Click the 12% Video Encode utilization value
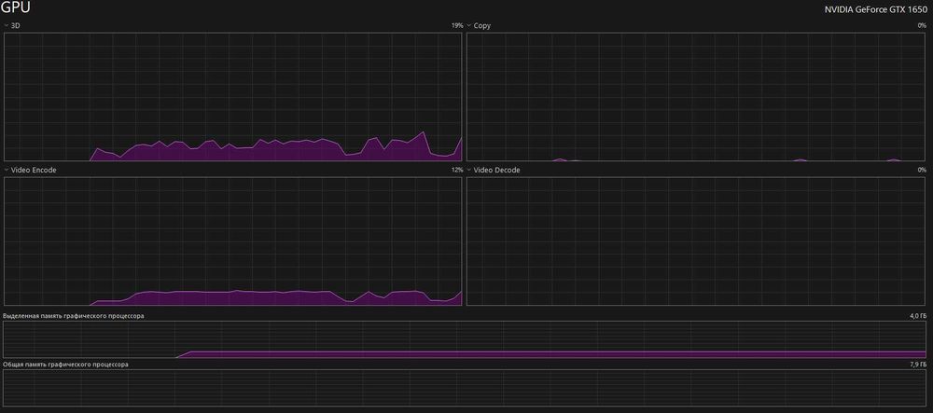933x413 pixels. point(456,170)
